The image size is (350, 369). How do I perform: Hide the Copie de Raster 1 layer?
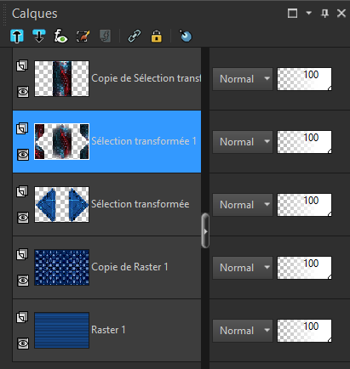pos(23,281)
